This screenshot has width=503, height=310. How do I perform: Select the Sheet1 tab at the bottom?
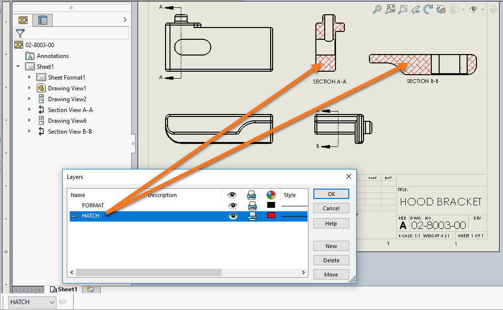point(64,289)
